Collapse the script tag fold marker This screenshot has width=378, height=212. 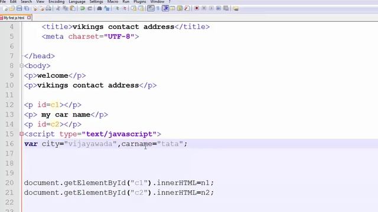(21, 134)
